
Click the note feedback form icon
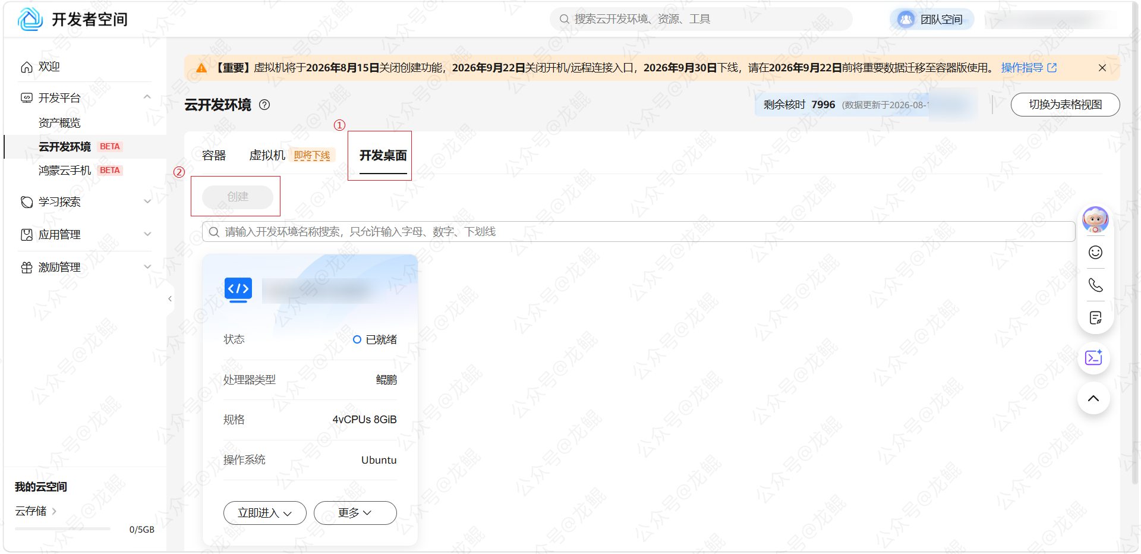tap(1095, 317)
